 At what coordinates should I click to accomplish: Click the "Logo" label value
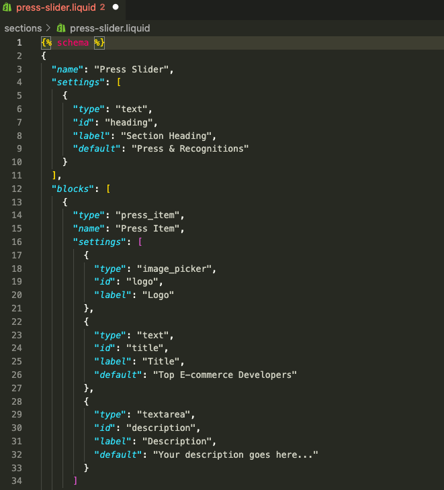(x=159, y=295)
